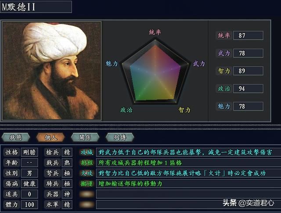
Task: Click the 弩兵 proficiency 極
Action: [67, 173]
